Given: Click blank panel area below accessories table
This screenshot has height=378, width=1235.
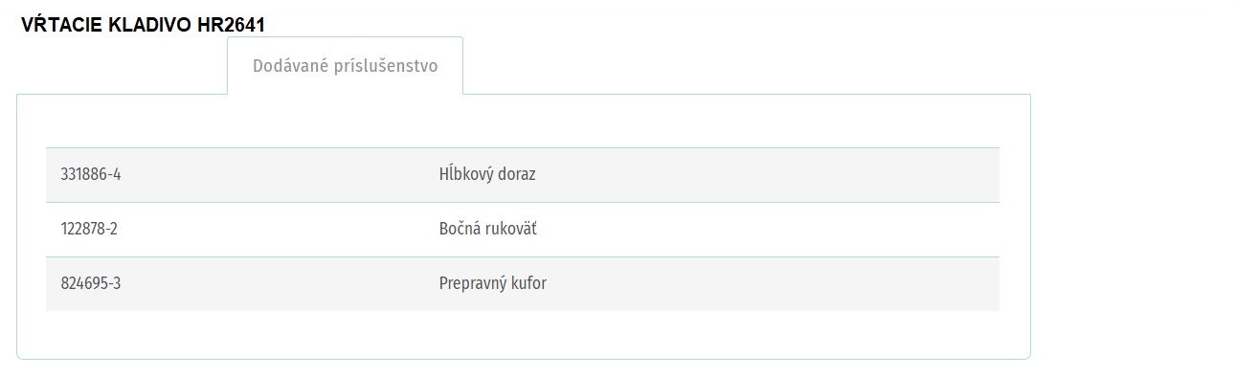Looking at the screenshot, I should pyautogui.click(x=523, y=334).
